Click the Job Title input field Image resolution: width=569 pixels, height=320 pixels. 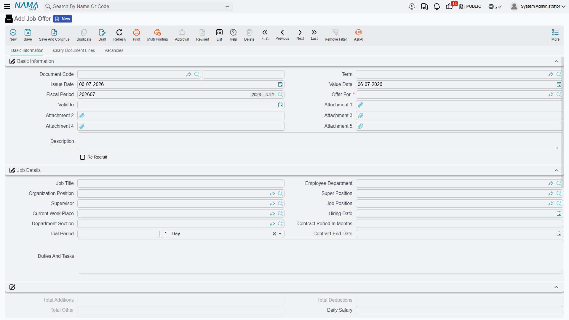pos(181,183)
